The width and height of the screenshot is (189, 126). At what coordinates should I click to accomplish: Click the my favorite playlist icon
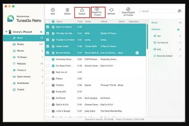pyautogui.click(x=155, y=43)
